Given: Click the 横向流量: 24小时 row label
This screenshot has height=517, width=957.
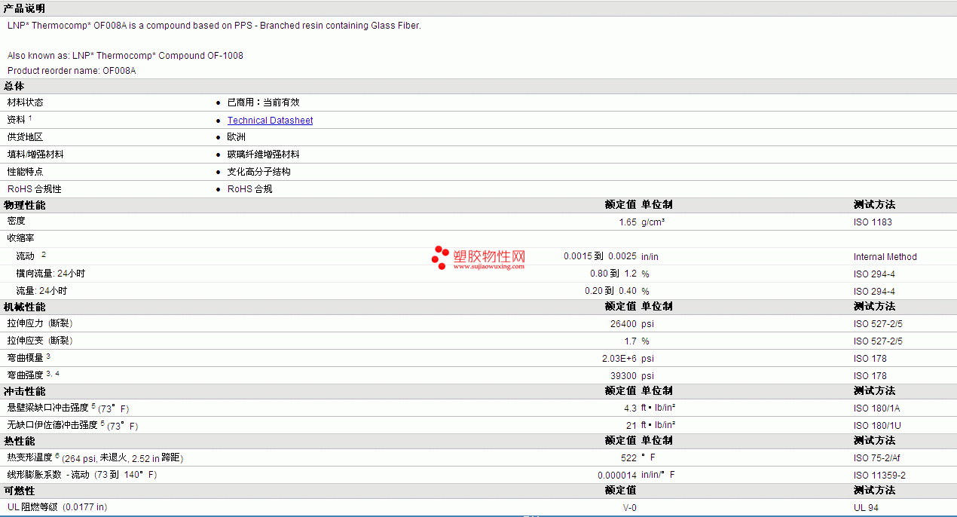Looking at the screenshot, I should pyautogui.click(x=50, y=274).
